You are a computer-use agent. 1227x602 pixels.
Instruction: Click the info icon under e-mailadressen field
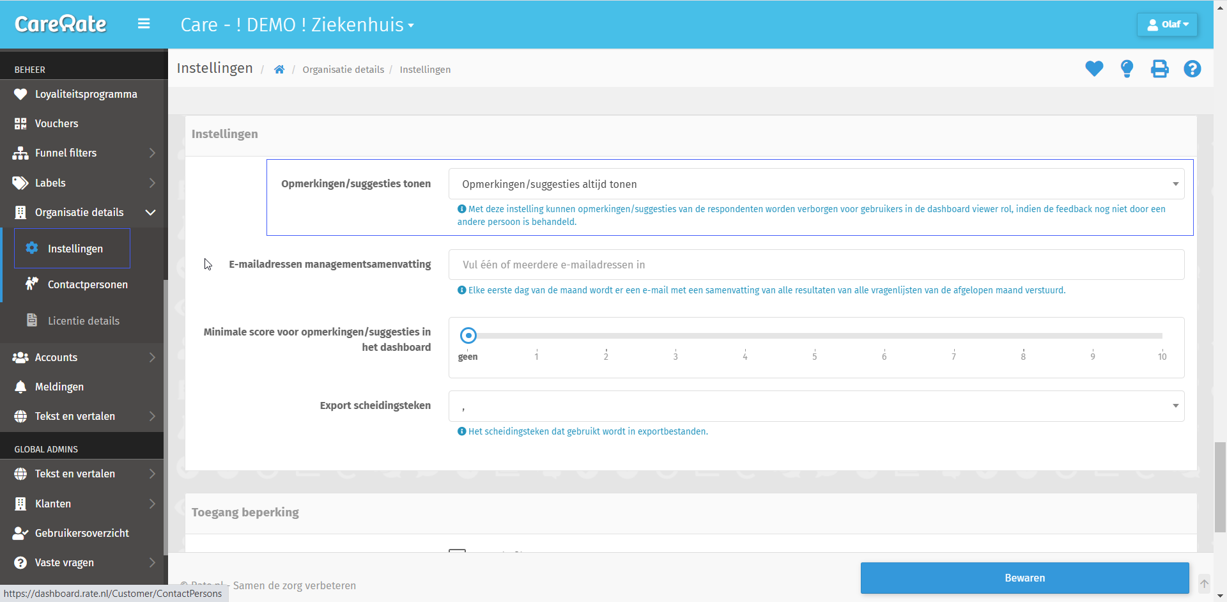point(461,290)
